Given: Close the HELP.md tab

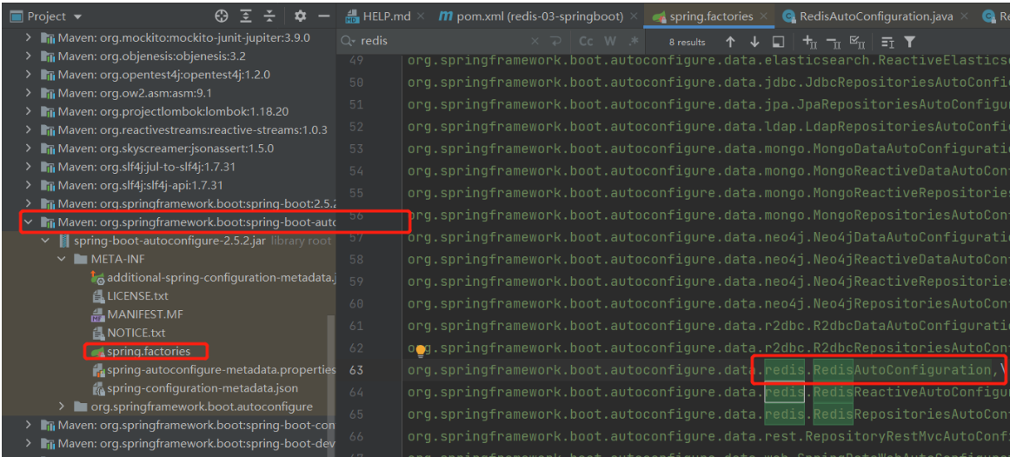Looking at the screenshot, I should (422, 17).
